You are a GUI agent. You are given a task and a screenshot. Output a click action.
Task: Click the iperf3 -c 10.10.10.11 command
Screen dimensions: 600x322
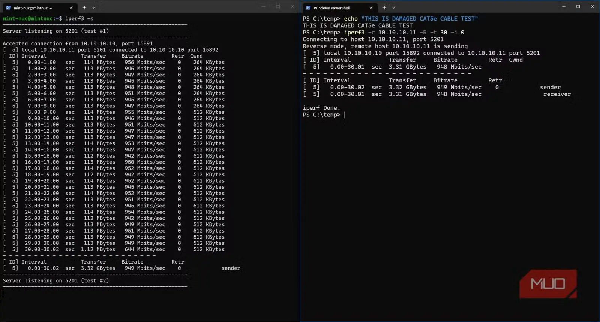point(404,32)
